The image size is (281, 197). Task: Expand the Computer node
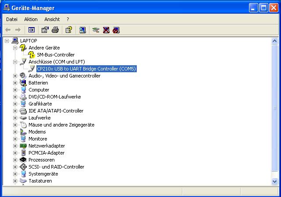[15, 90]
